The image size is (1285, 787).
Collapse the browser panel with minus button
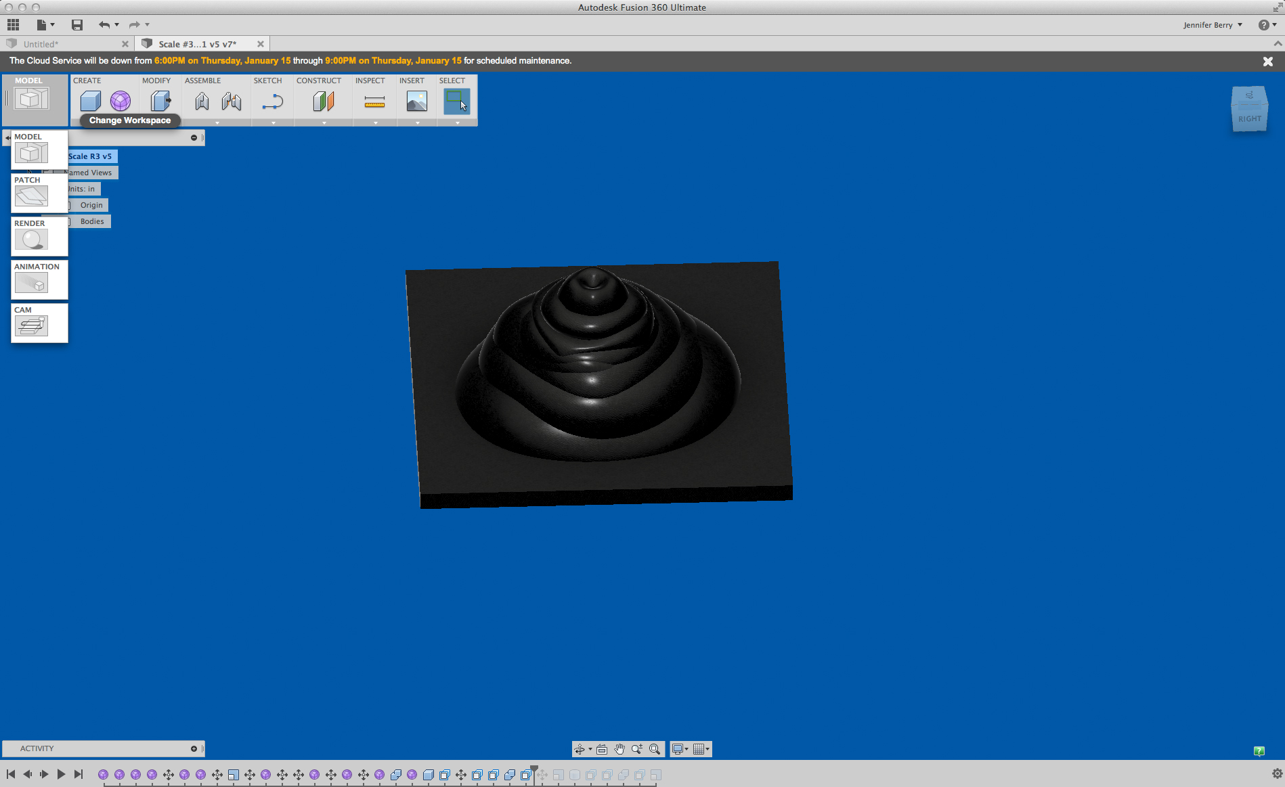[x=194, y=138]
